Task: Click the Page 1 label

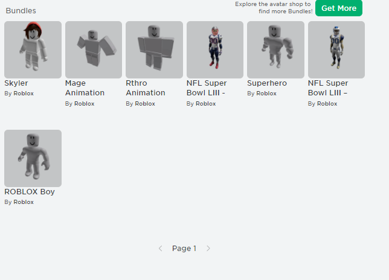Action: point(184,248)
